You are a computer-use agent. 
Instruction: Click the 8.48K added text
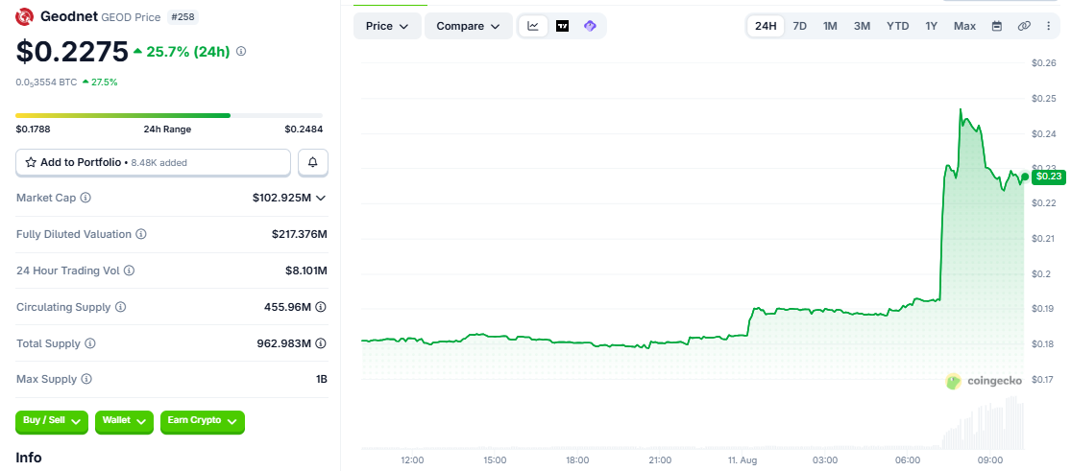[x=158, y=162]
